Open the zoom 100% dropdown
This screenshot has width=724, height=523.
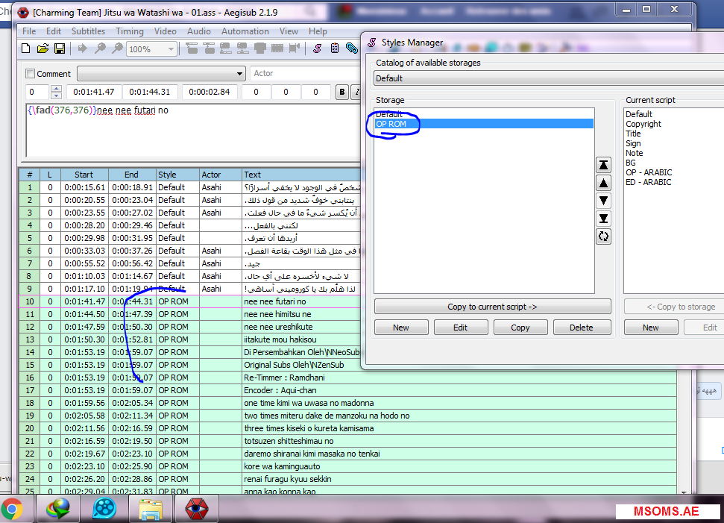[171, 49]
